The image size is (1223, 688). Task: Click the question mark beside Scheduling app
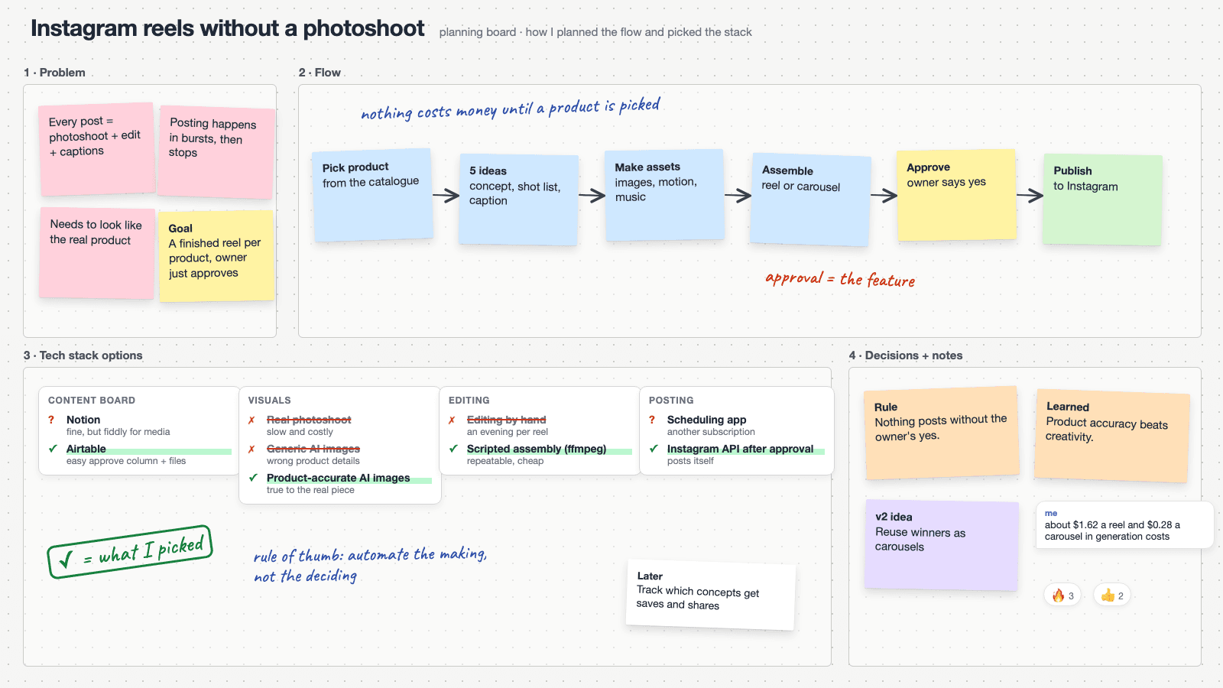click(652, 420)
